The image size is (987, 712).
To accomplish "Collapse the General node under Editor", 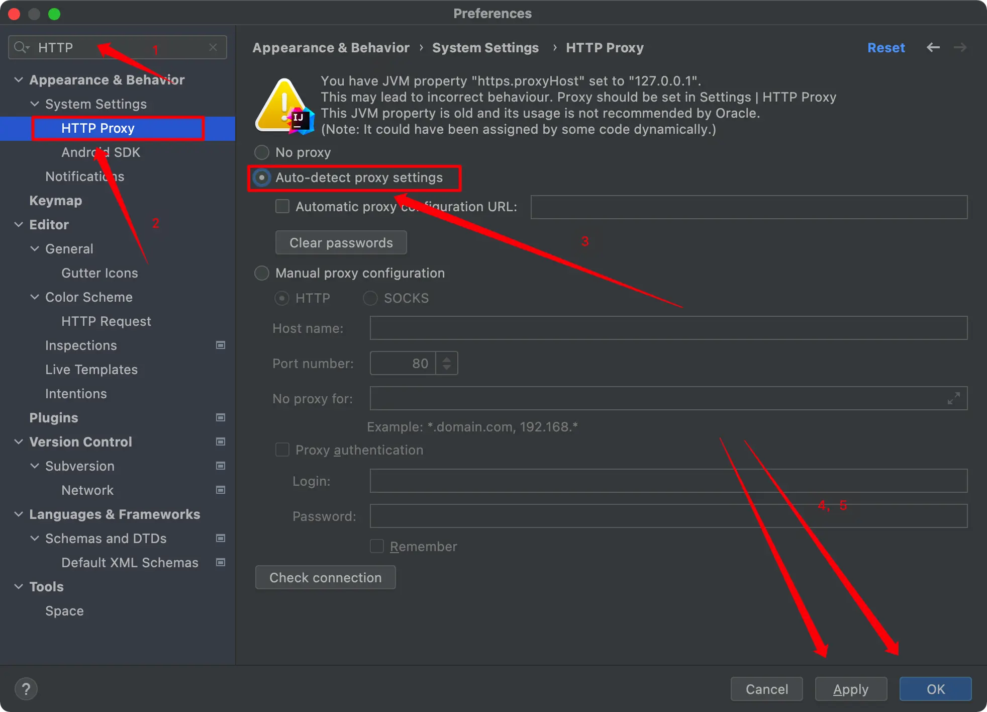I will point(35,249).
